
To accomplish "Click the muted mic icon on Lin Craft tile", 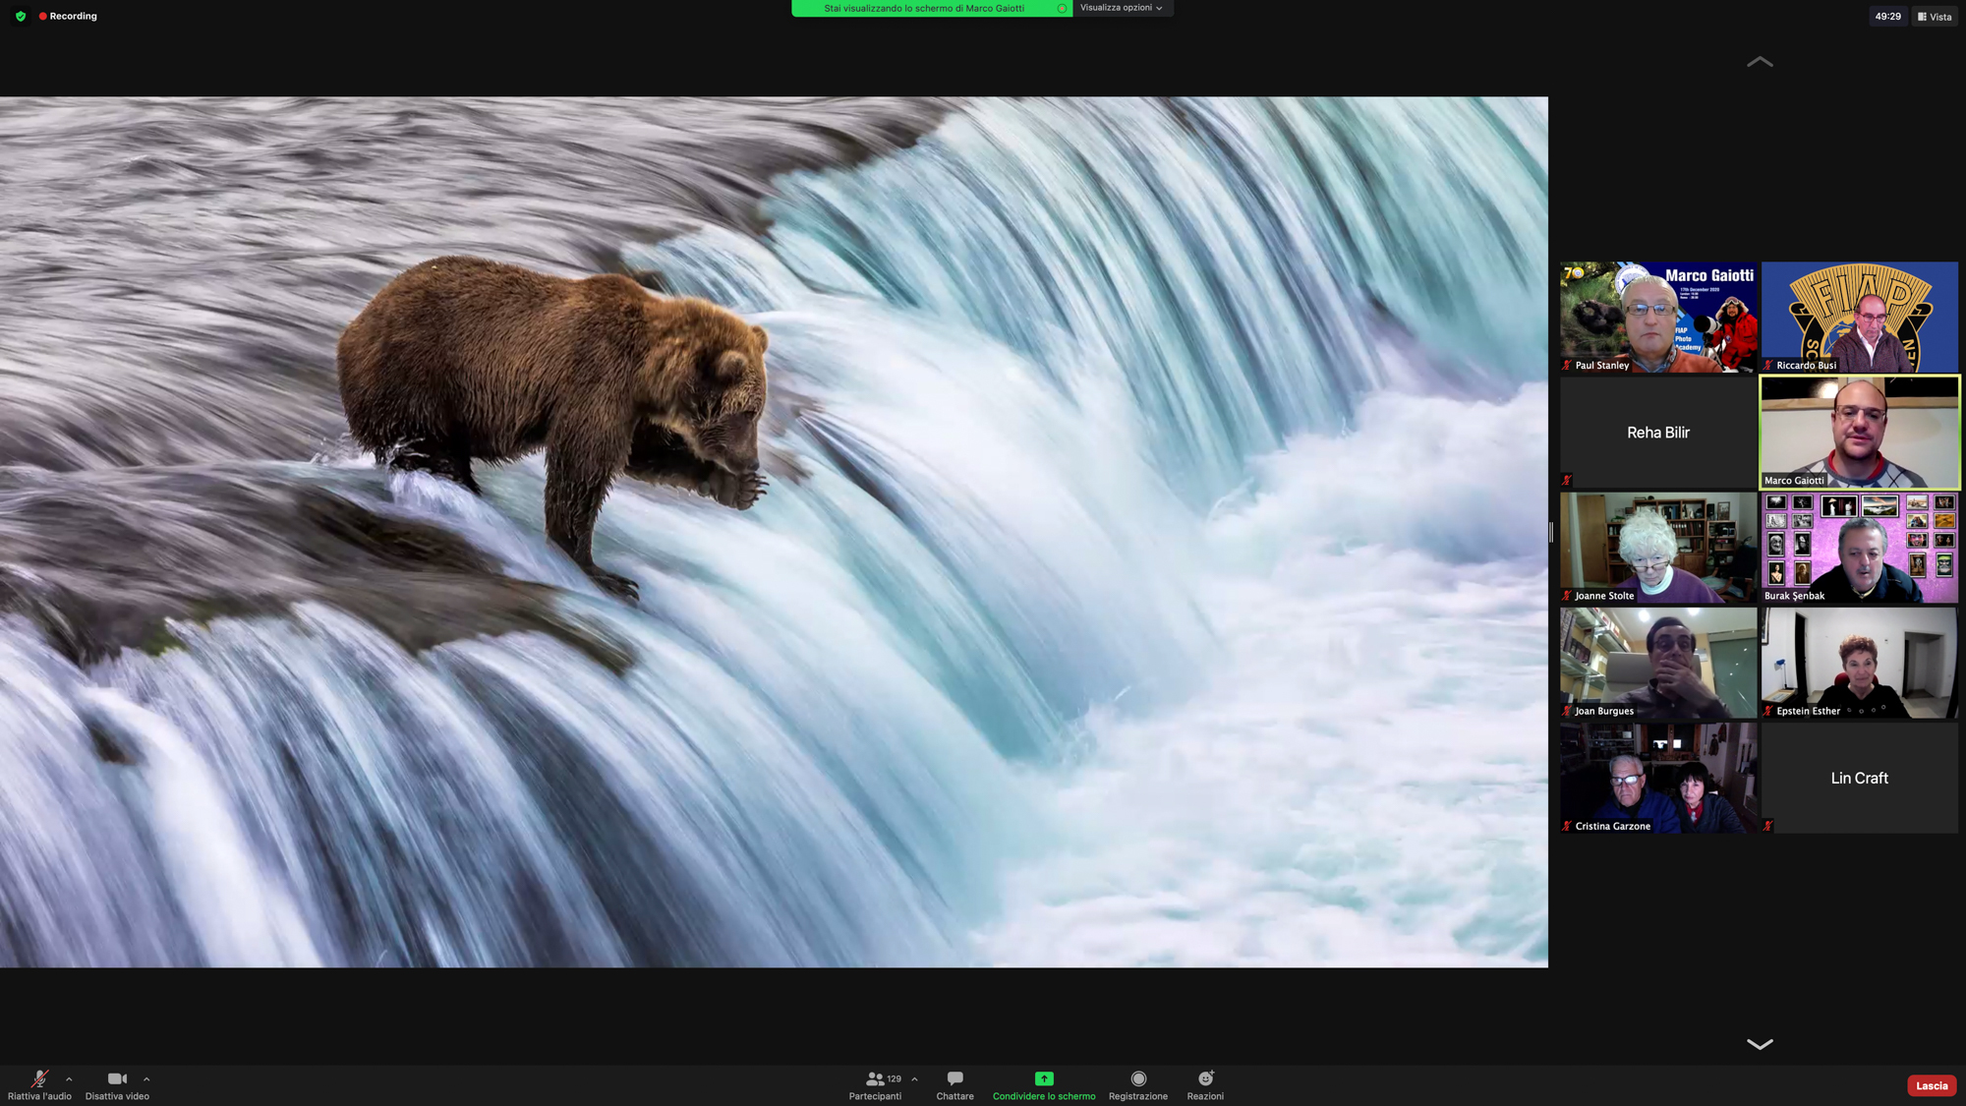I will [1768, 826].
